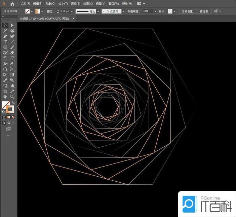
Task: Select the Rotate tool
Action: click(x=5, y=58)
